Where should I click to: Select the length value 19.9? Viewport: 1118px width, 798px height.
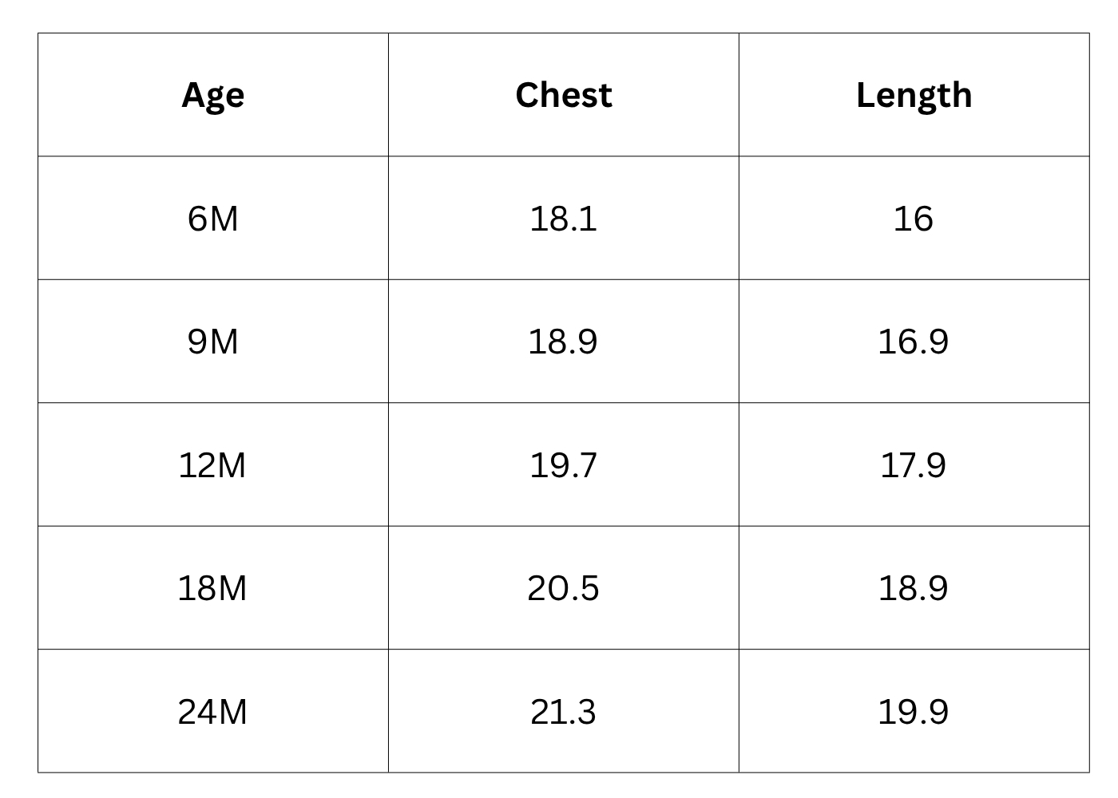[x=913, y=712]
